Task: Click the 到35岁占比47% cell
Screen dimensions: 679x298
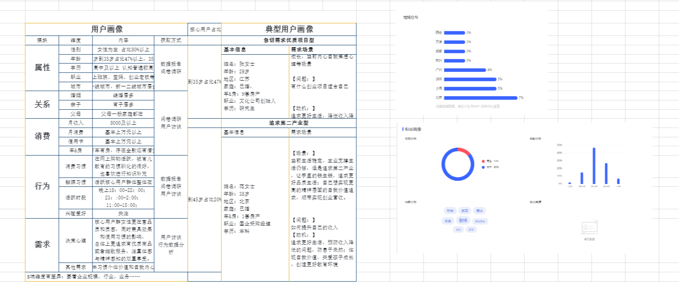Action: coord(205,82)
